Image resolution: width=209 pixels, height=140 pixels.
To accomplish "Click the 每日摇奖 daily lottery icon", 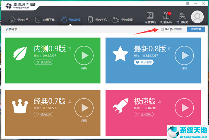I will tap(182, 18).
